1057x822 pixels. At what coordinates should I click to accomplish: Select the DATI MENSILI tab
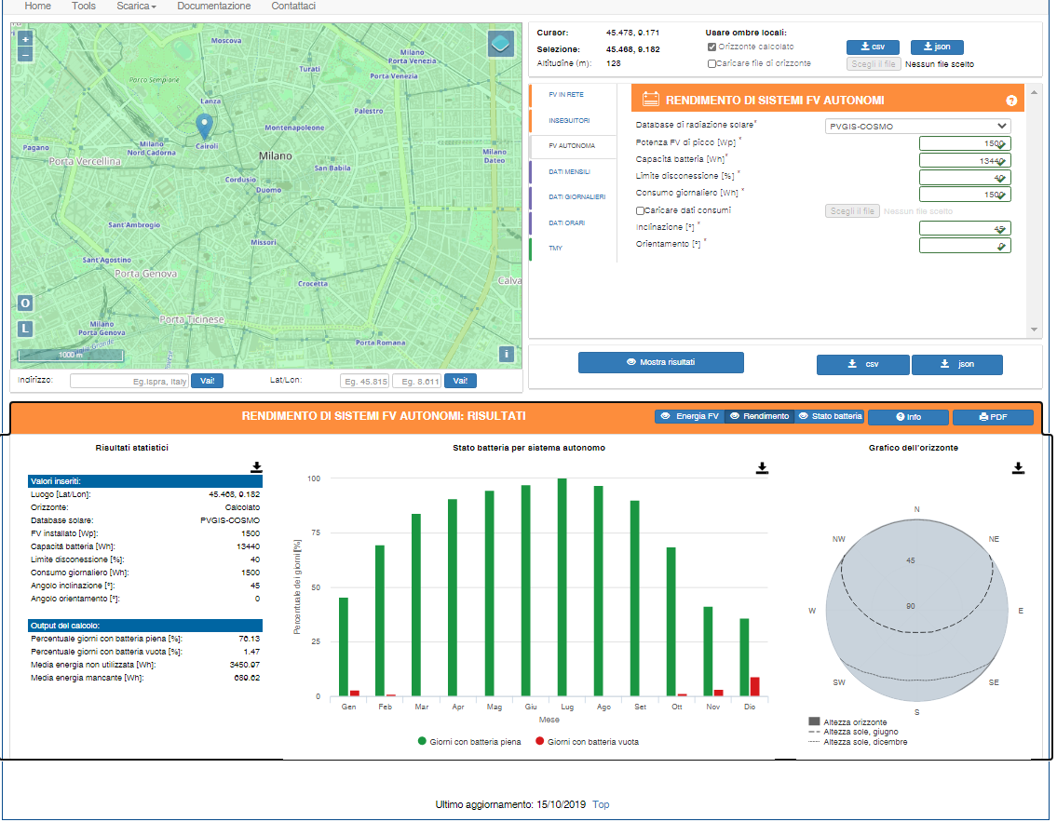pos(570,172)
